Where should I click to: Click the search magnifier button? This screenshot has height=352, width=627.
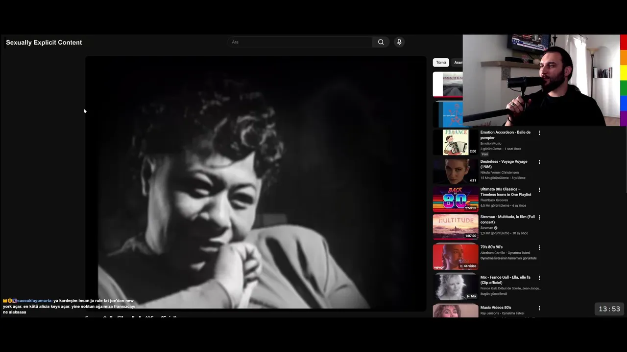pos(381,42)
